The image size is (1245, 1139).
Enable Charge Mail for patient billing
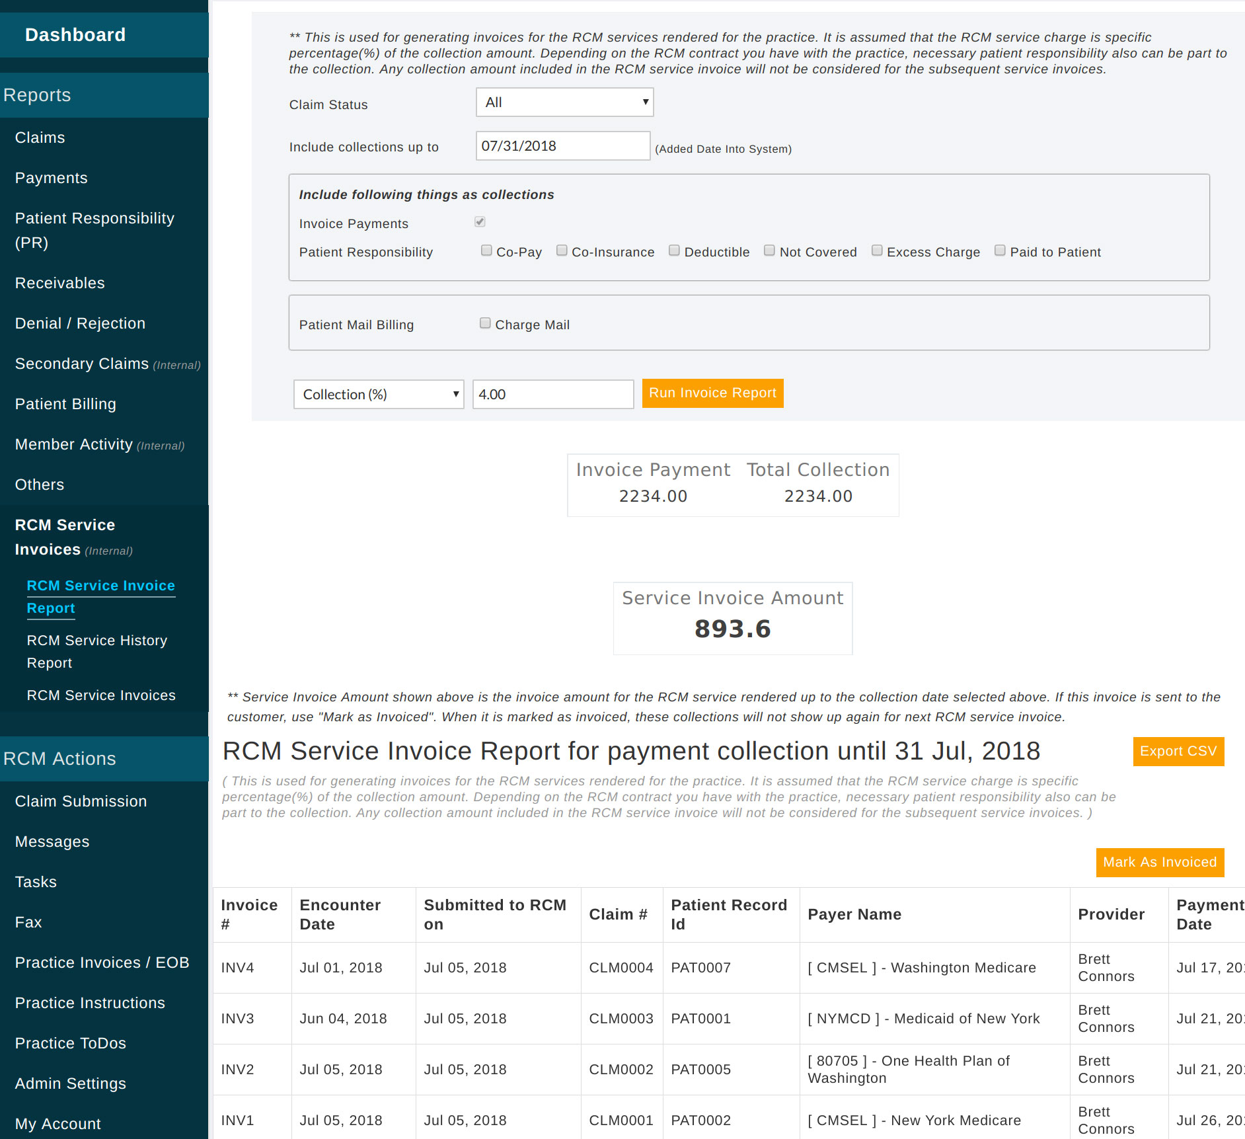pos(485,323)
